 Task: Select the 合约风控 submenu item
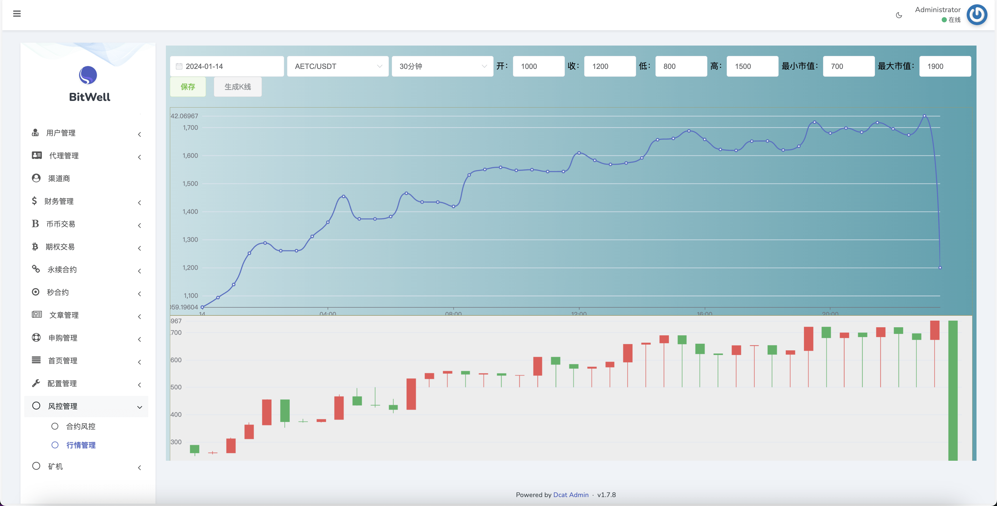click(x=80, y=426)
